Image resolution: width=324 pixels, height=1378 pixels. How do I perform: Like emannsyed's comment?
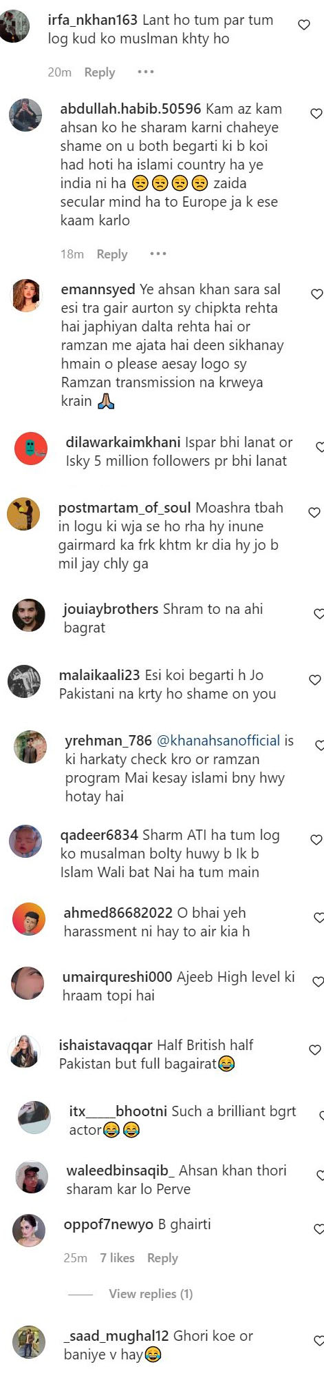[x=317, y=294]
